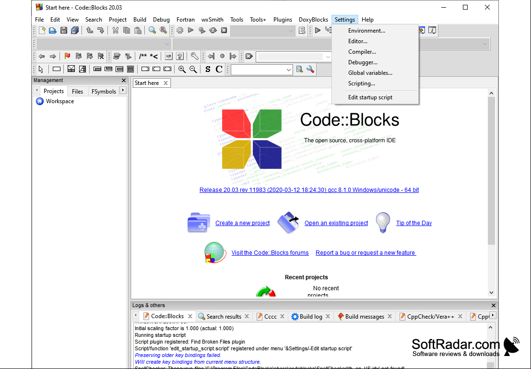
Task: Click the Replace icon
Action: click(163, 31)
